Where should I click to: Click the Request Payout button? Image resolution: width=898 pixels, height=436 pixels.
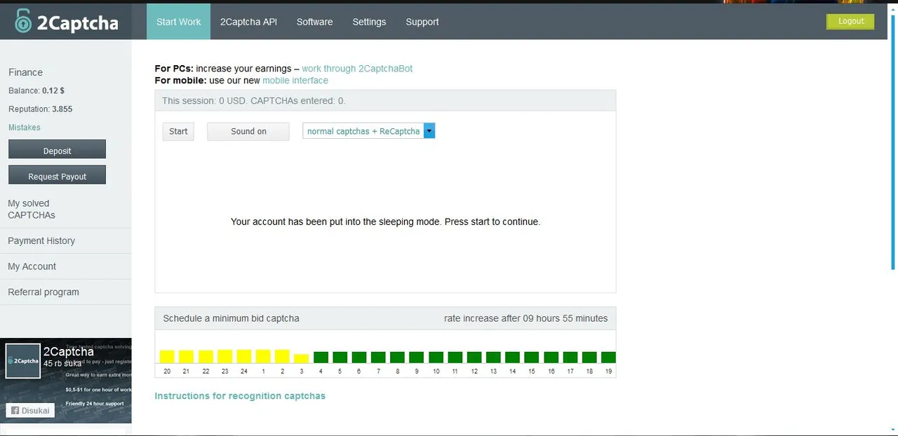click(57, 175)
